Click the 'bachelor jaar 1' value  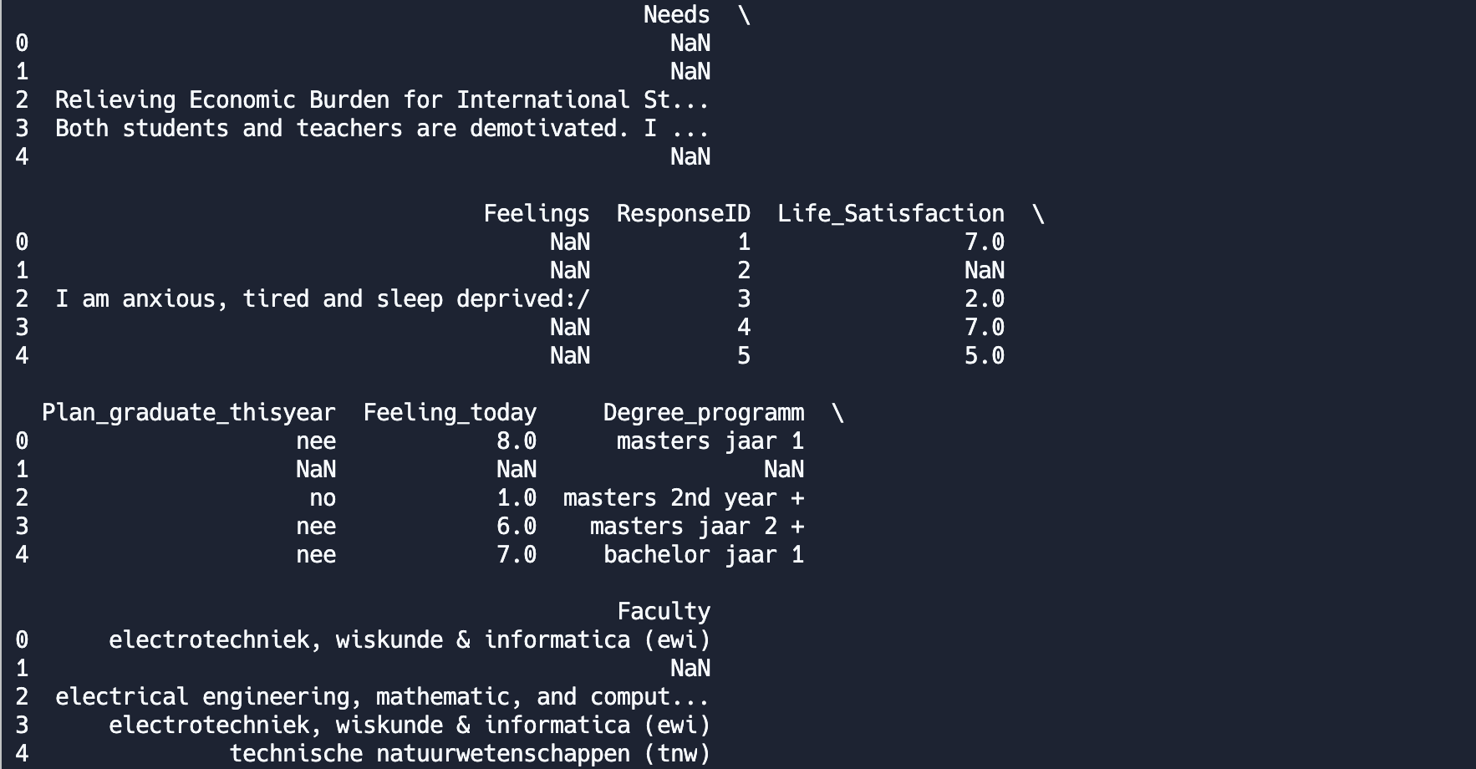[703, 555]
